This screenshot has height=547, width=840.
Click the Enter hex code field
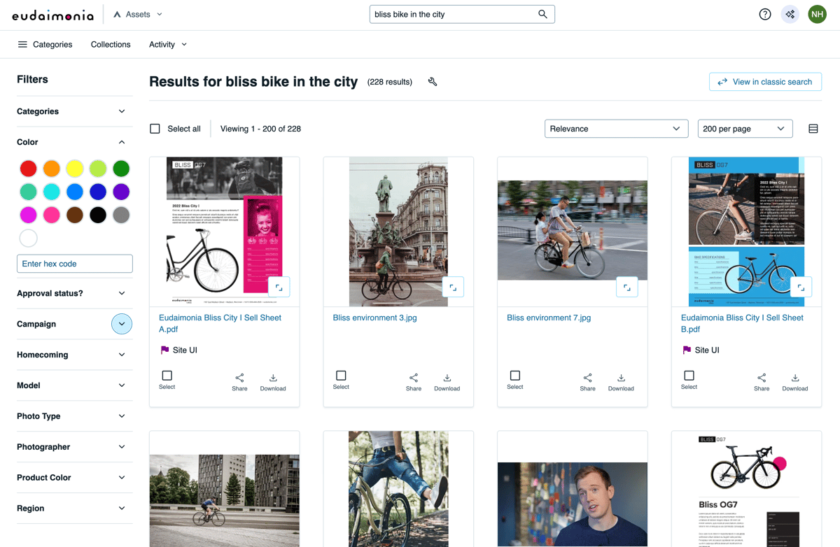pos(74,264)
